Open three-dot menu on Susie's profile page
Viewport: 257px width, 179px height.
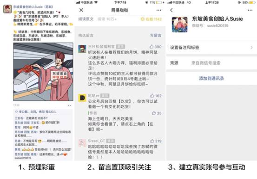pyautogui.click(x=250, y=10)
